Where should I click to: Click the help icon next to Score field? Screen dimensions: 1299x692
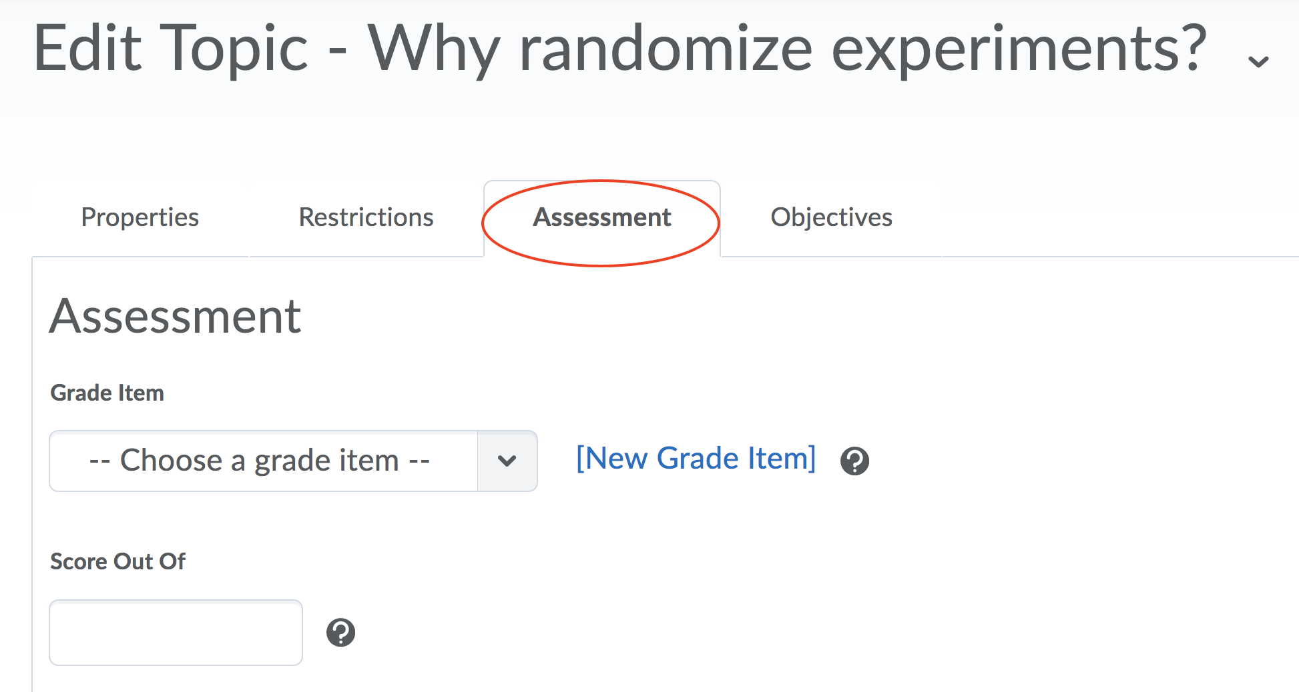pyautogui.click(x=340, y=632)
